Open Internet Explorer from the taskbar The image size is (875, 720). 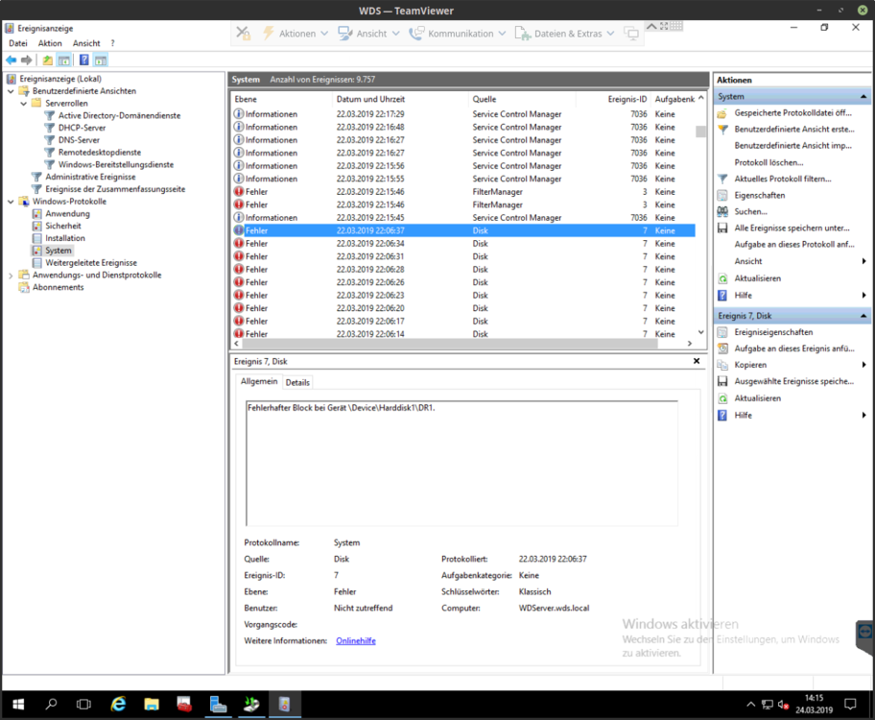pos(118,705)
